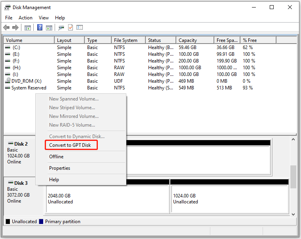
Task: Click the disk drive toolbar icon
Action: [x=61, y=28]
